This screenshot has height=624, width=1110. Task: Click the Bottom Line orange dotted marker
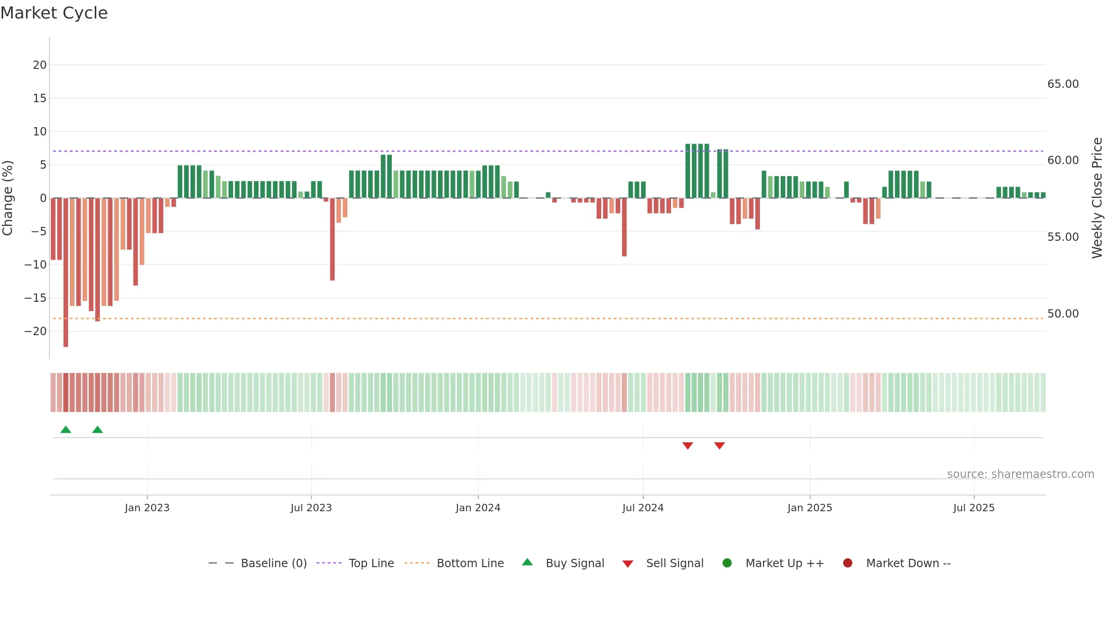click(417, 563)
